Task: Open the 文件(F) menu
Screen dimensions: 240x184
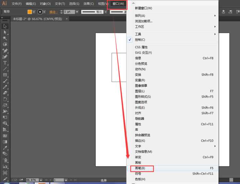Action: 16,4
